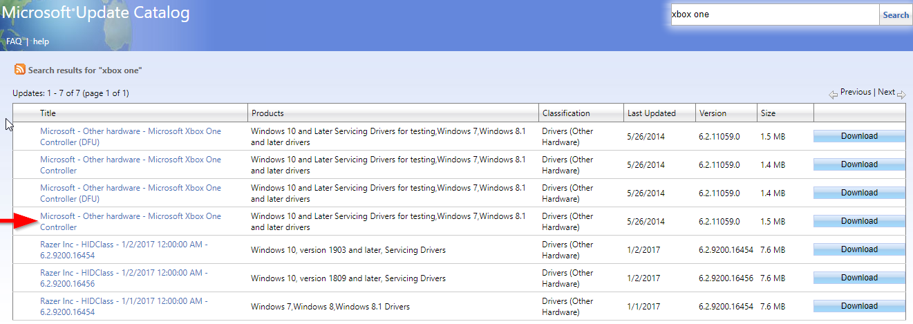Click the Search button
This screenshot has height=324, width=913.
(896, 15)
